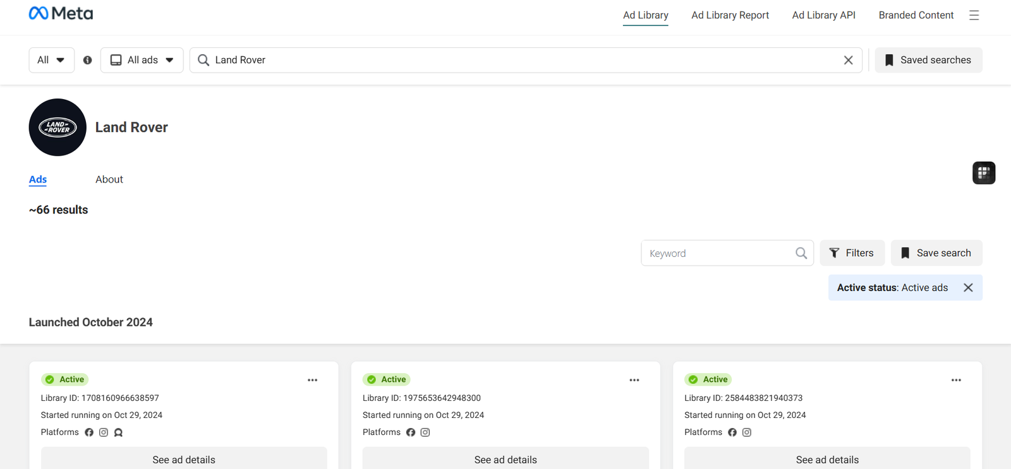Click the ~66 results text
1011x469 pixels.
pyautogui.click(x=58, y=210)
